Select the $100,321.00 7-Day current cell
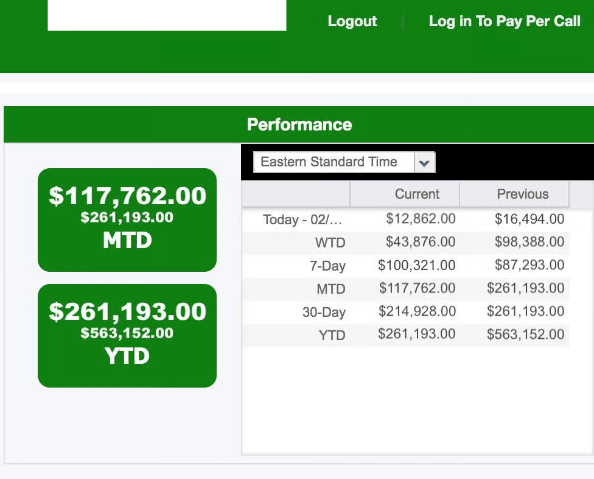The width and height of the screenshot is (594, 479). 417,265
